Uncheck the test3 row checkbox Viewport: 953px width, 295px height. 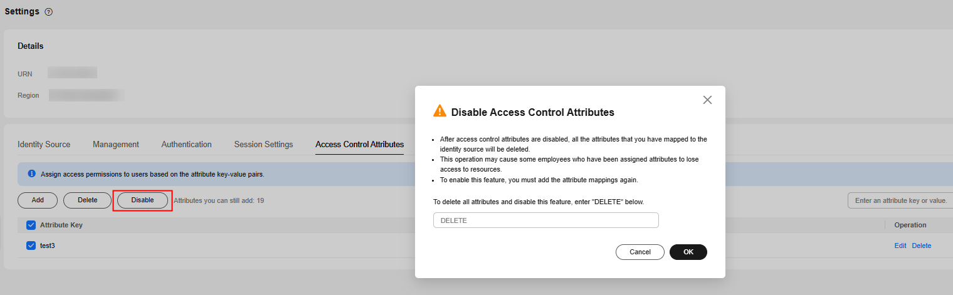pos(31,246)
